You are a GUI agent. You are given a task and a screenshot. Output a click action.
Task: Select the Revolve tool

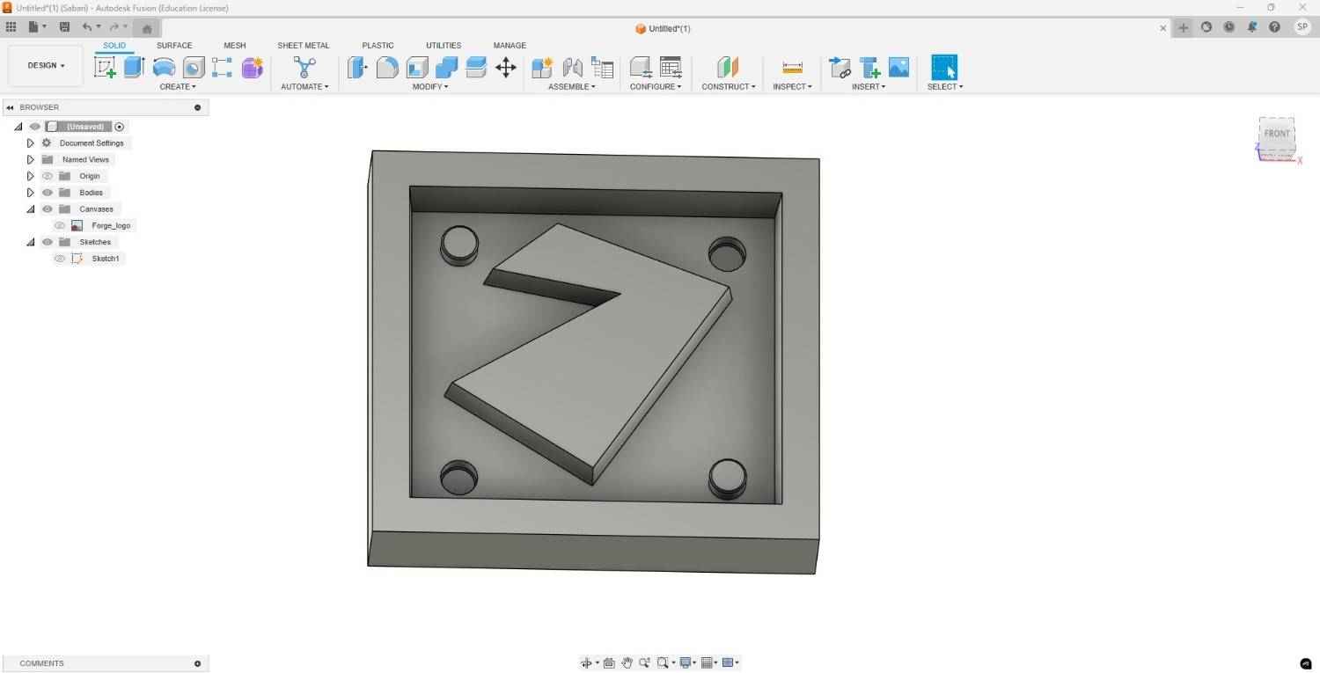[x=164, y=67]
